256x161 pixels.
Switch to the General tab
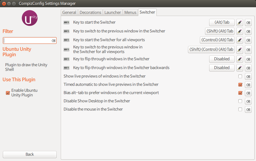(69, 12)
